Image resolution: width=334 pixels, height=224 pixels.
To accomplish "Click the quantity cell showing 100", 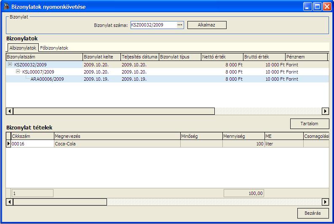I will point(244,144).
